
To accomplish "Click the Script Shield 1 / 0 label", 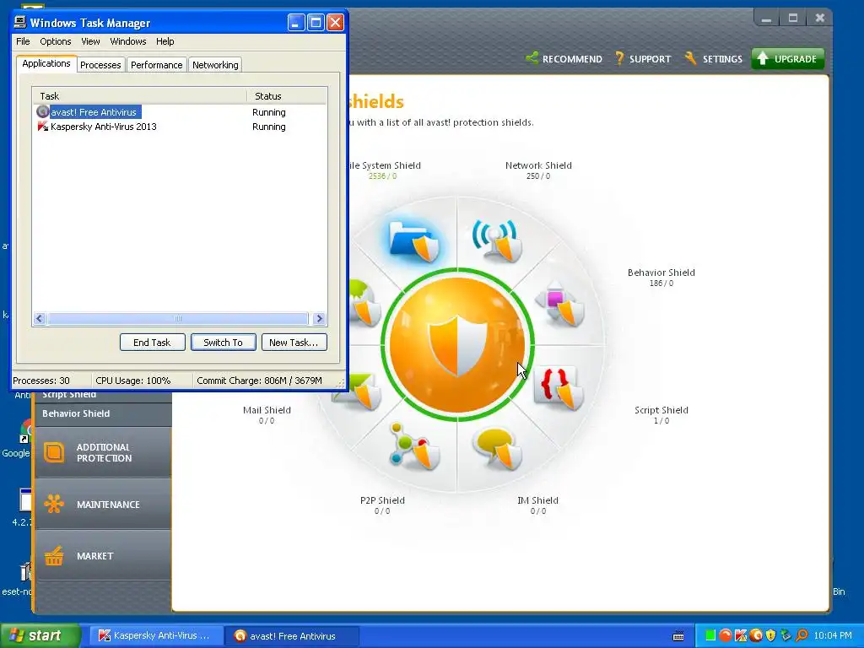I will (661, 415).
